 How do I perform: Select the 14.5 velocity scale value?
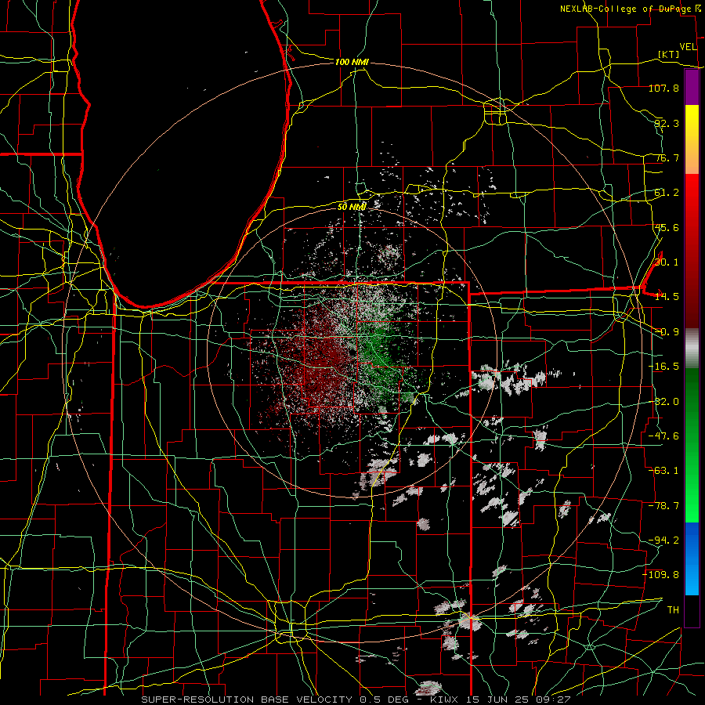click(667, 296)
